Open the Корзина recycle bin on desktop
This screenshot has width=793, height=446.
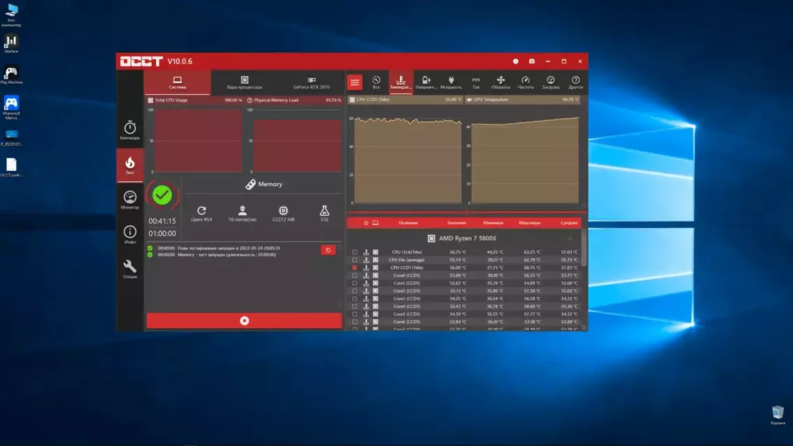point(778,415)
